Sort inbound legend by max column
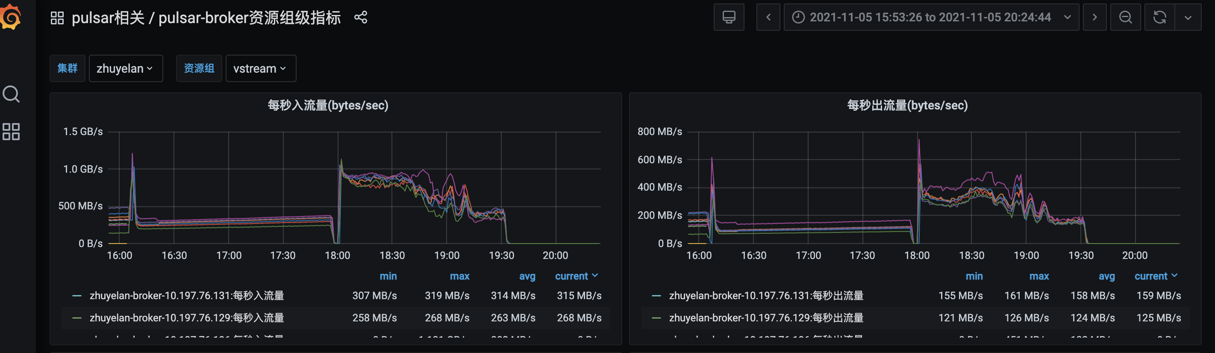The height and width of the screenshot is (353, 1215). pyautogui.click(x=459, y=276)
